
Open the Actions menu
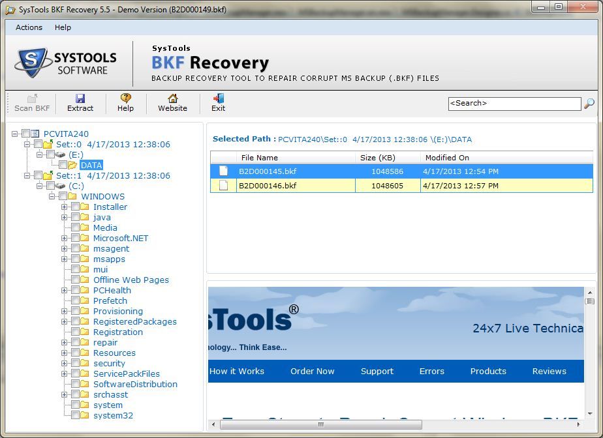(x=29, y=27)
